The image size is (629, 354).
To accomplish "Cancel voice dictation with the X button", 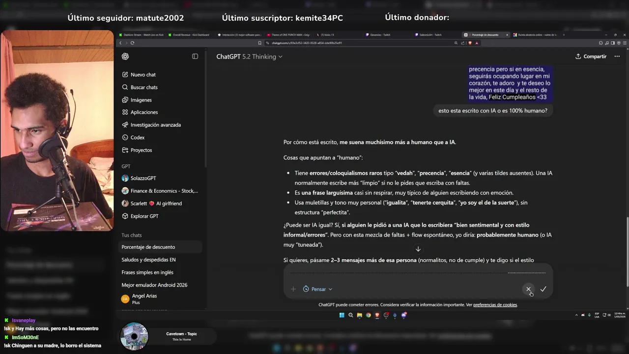I will coord(528,289).
